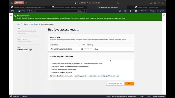The height and width of the screenshot is (98, 175).
Task: Reload the page using the refresh icon
Action: 118,3
